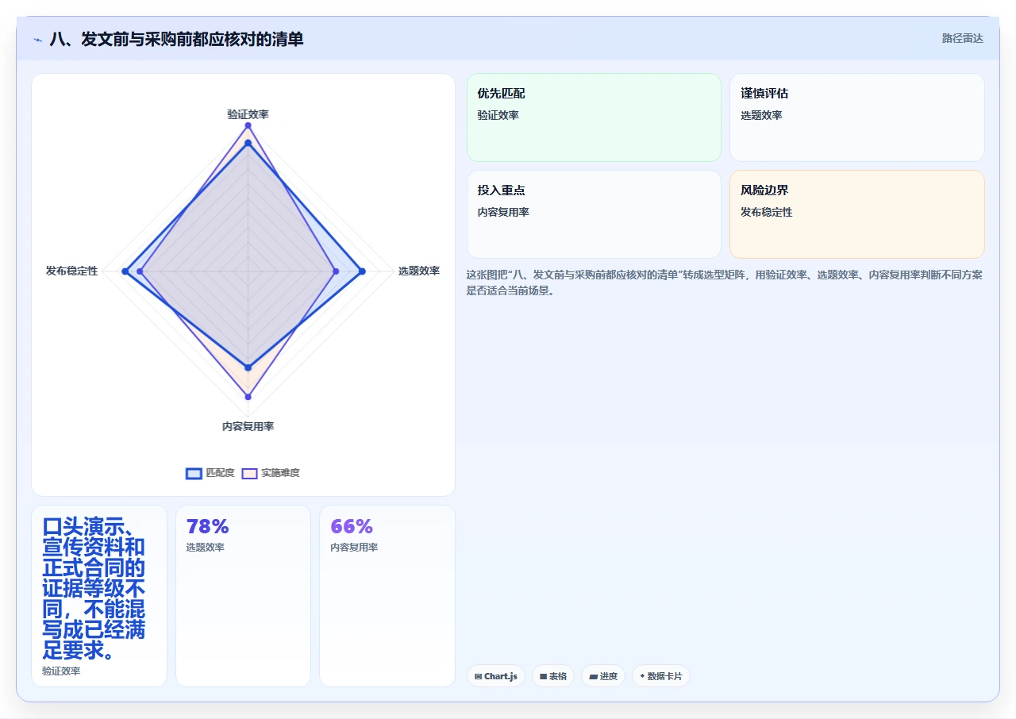Toggle the 匹配度 legend swatch

coord(194,473)
